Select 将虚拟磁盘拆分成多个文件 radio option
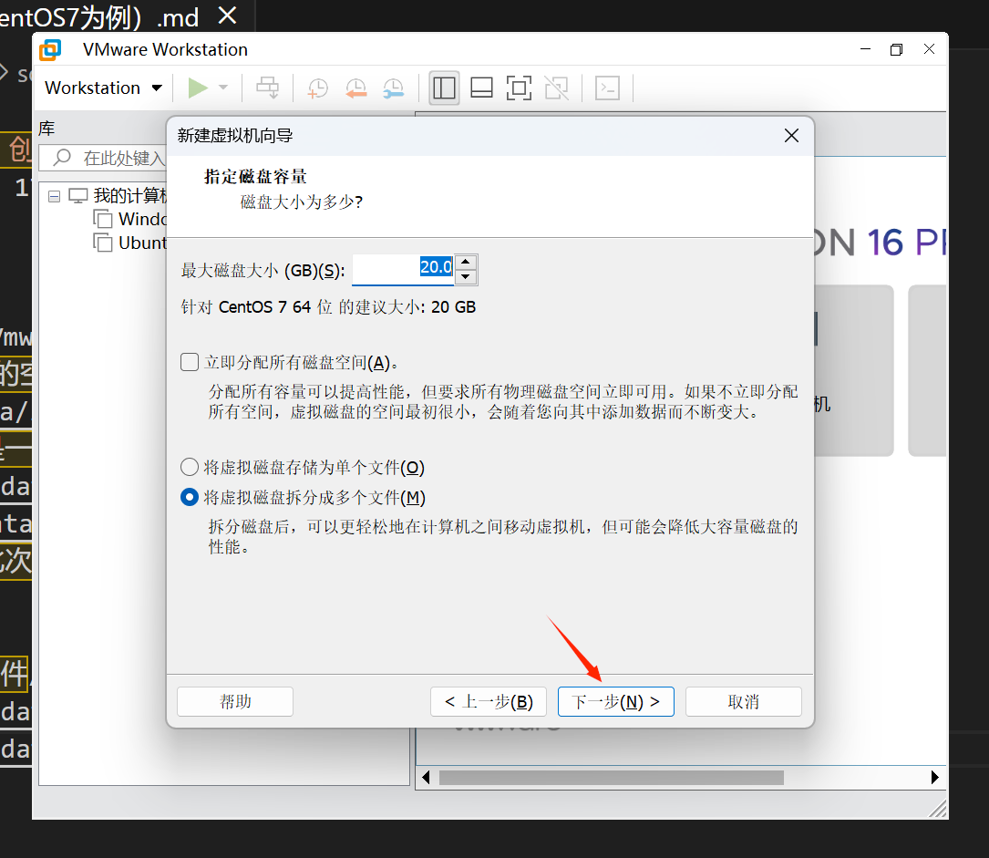The image size is (989, 858). [x=190, y=498]
